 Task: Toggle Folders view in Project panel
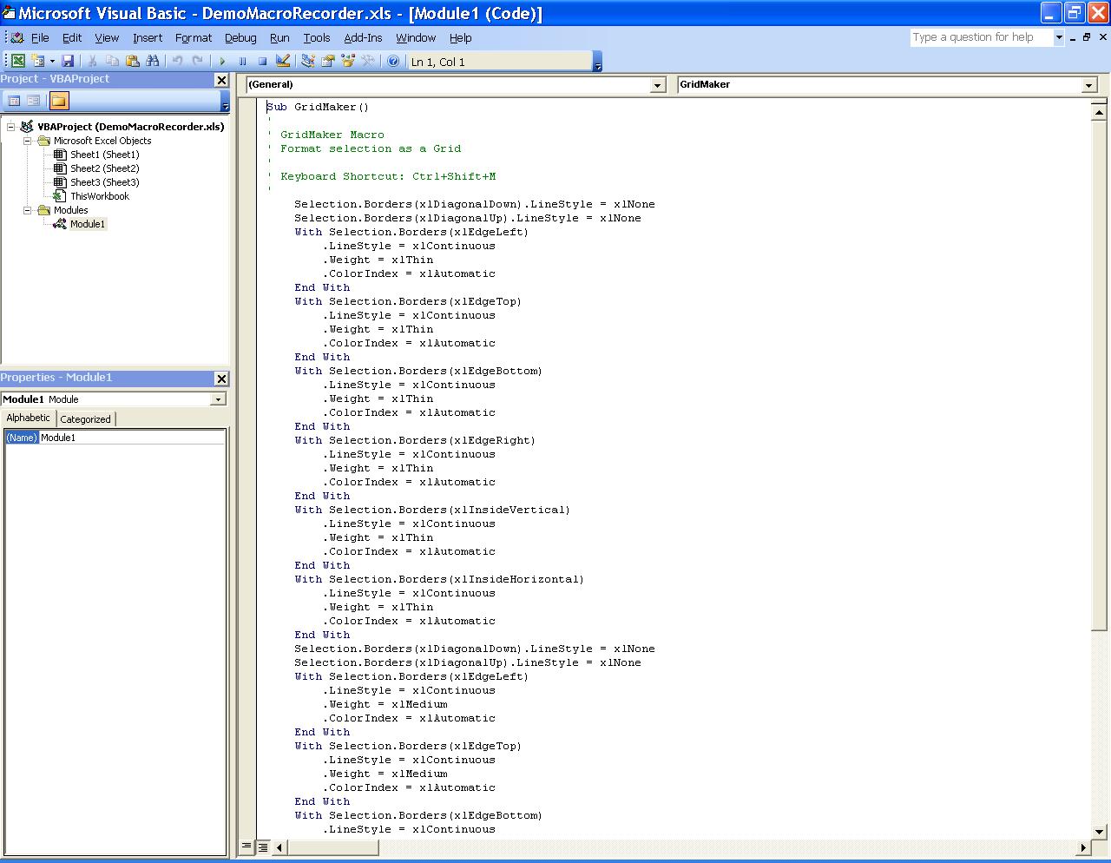(x=58, y=101)
